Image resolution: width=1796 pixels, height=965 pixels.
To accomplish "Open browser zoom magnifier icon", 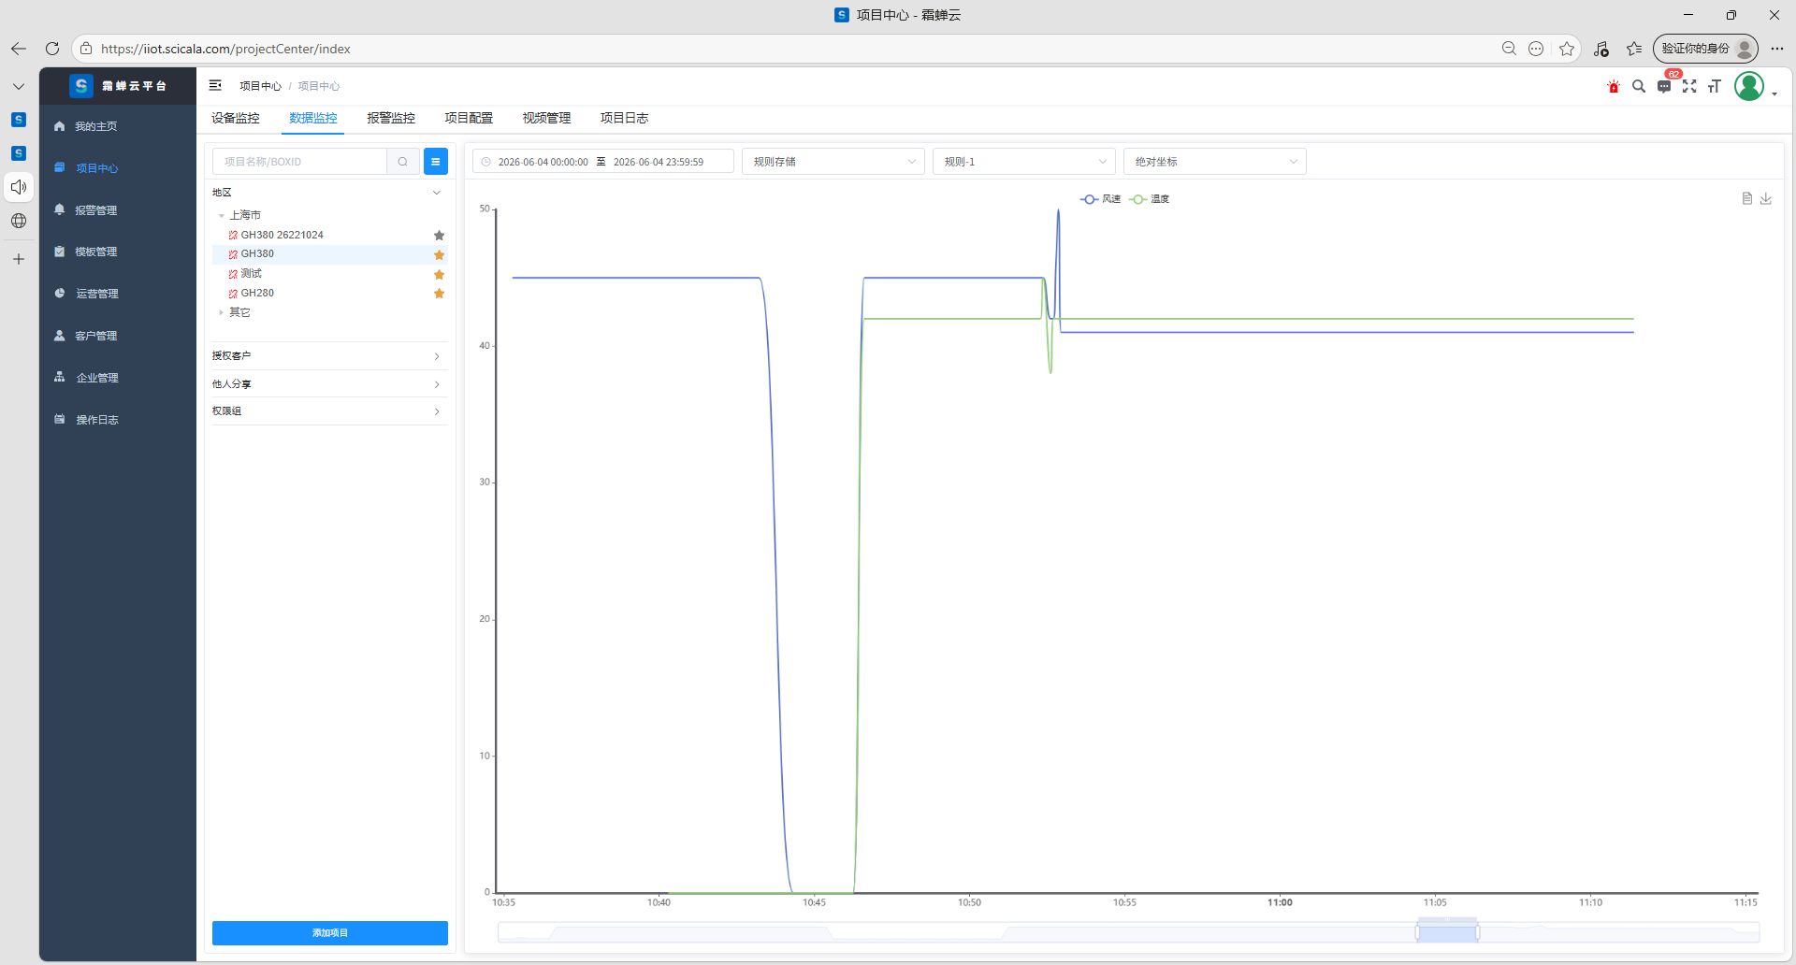I will click(x=1509, y=49).
